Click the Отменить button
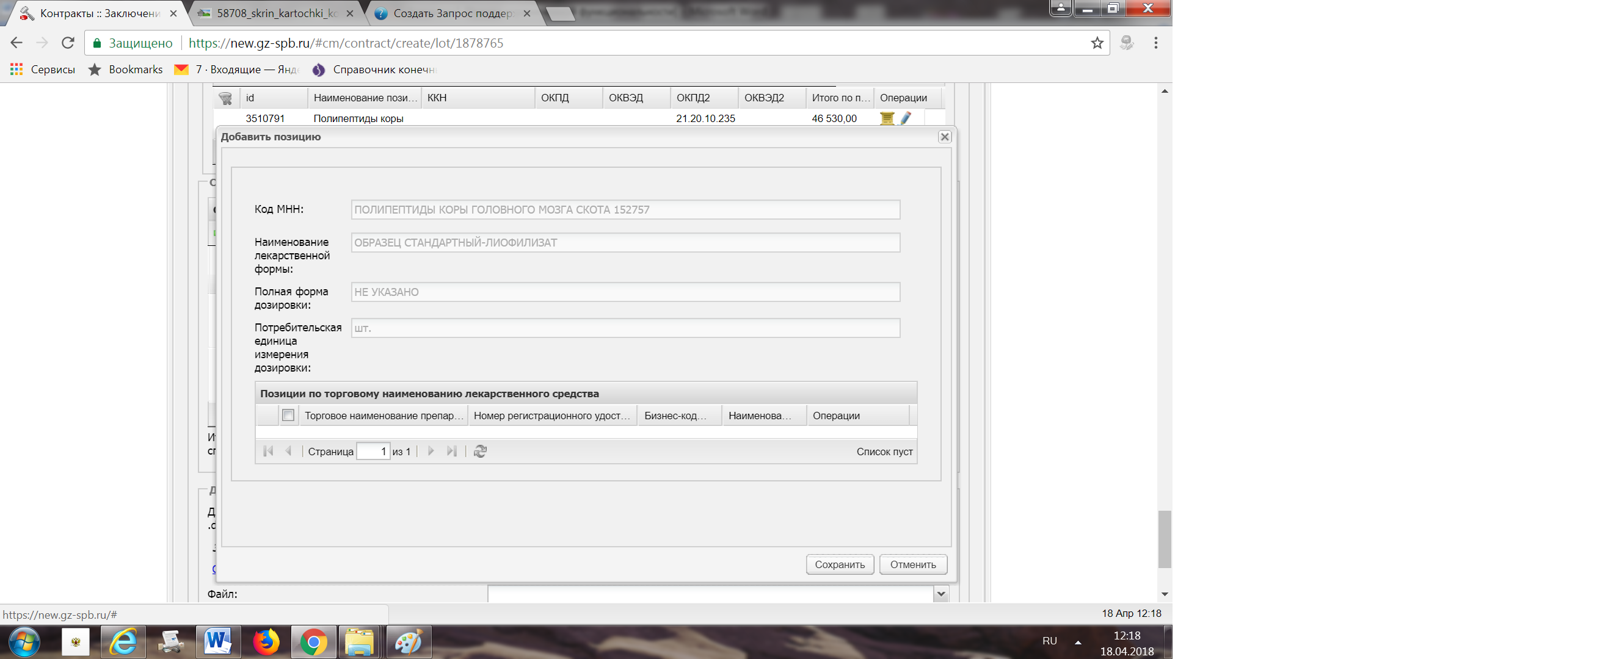This screenshot has height=659, width=1611. pyautogui.click(x=913, y=564)
